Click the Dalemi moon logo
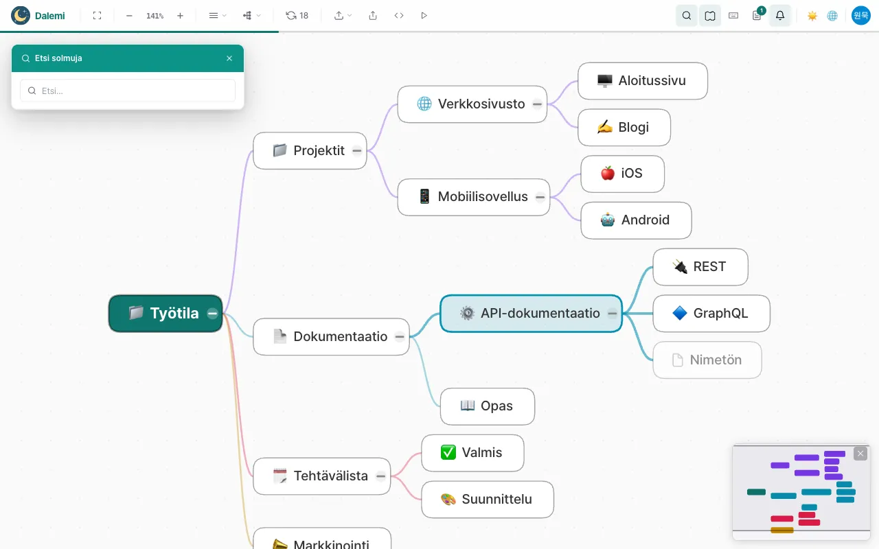The width and height of the screenshot is (879, 549). click(x=21, y=16)
